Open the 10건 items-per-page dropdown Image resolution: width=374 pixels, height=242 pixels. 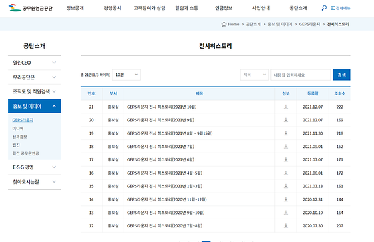(x=126, y=75)
